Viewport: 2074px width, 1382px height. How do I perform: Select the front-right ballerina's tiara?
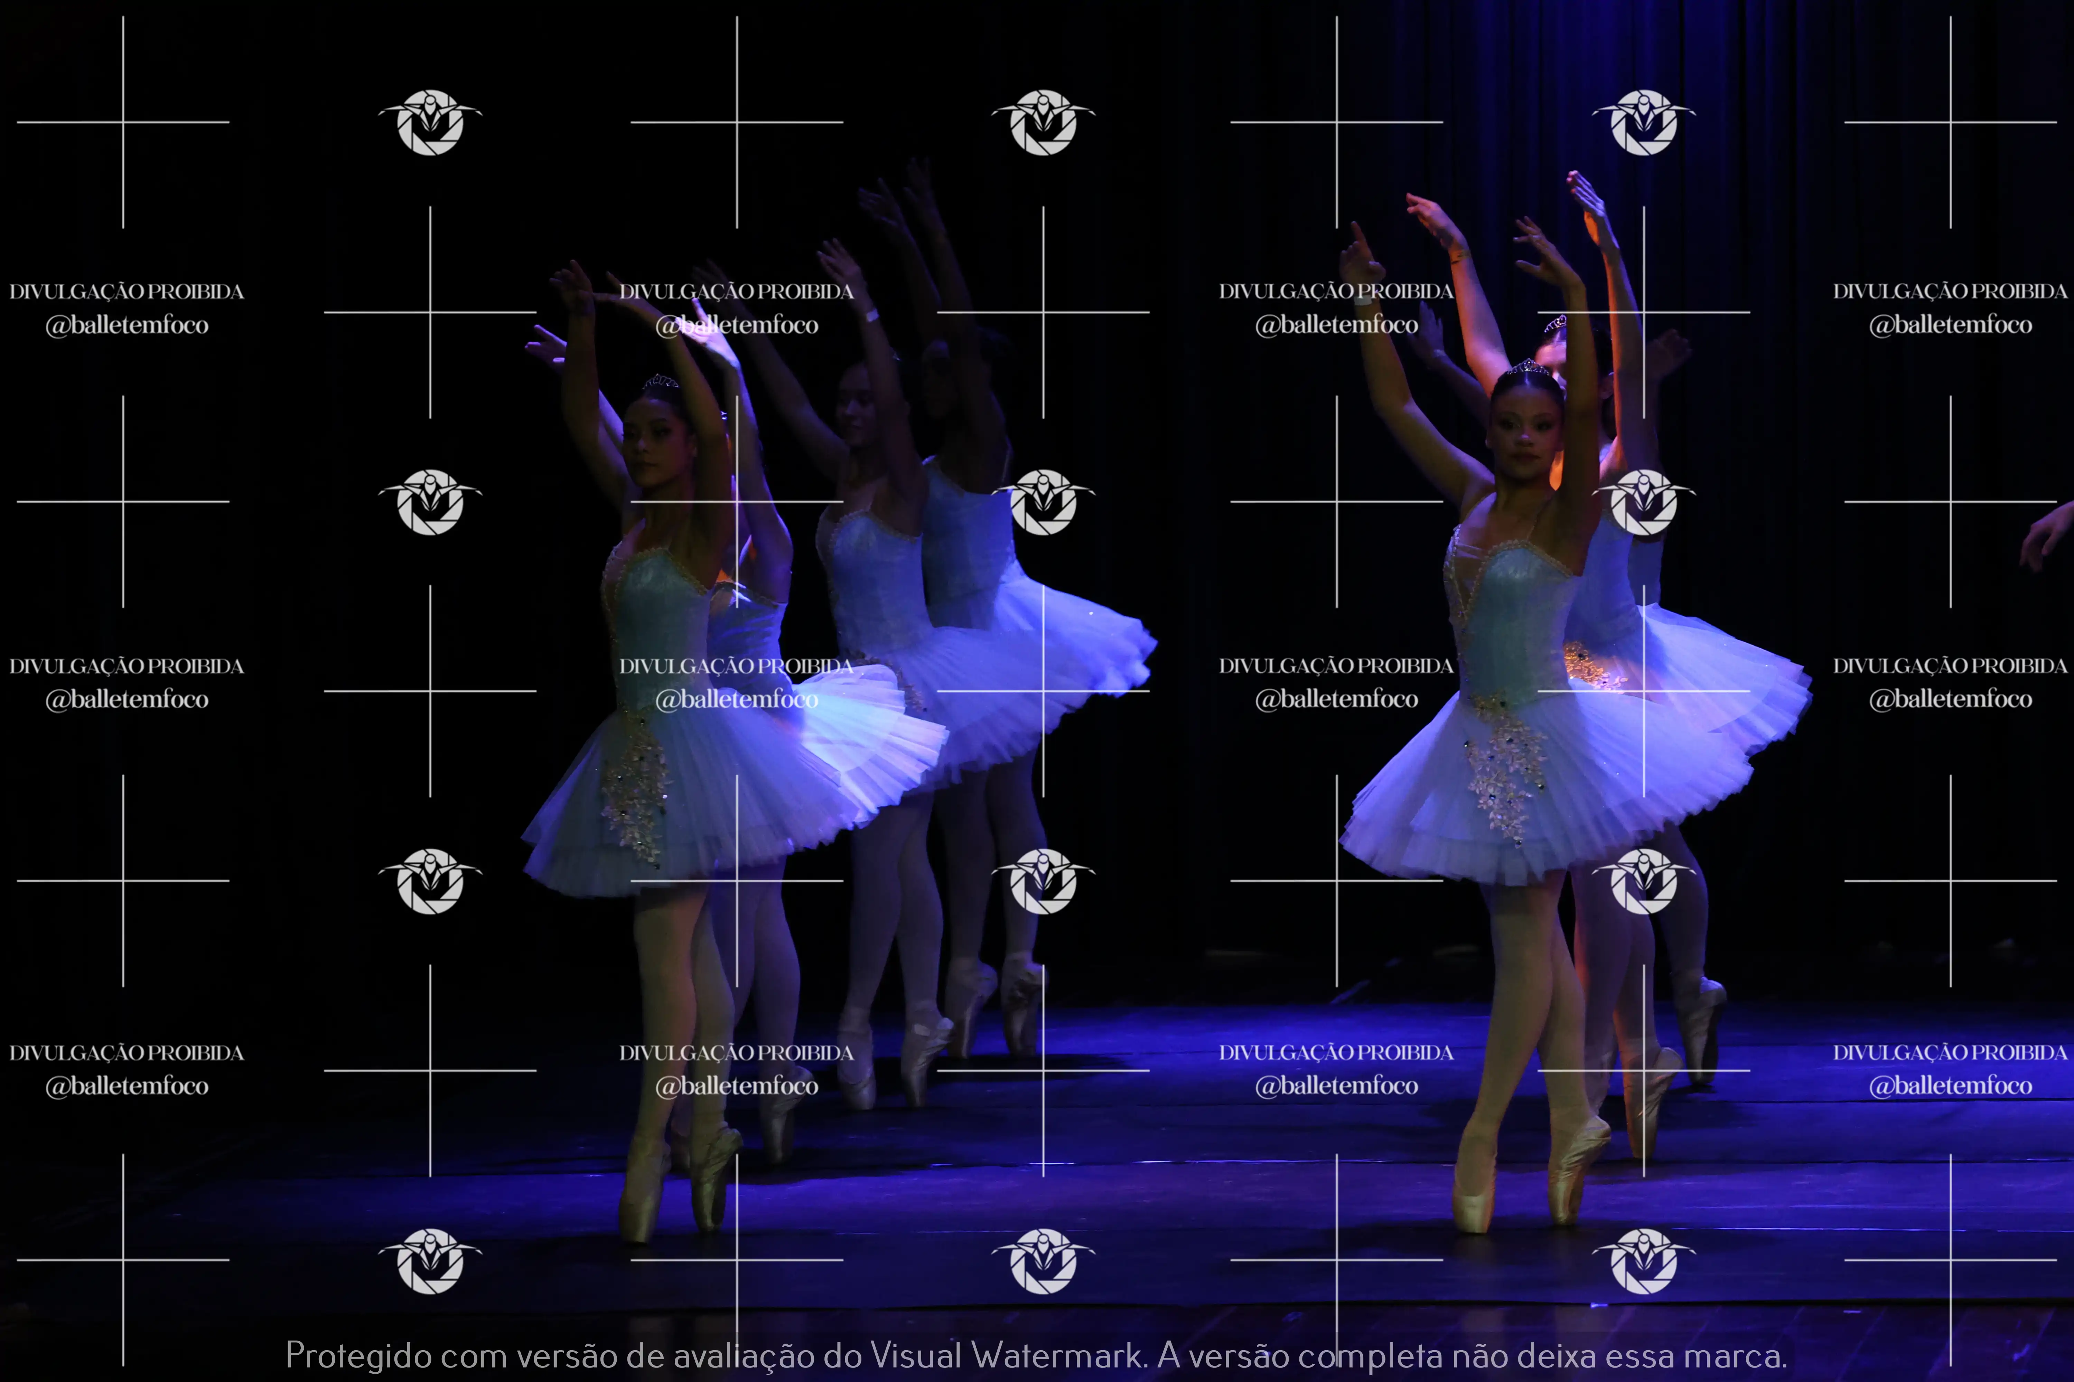(x=1528, y=367)
